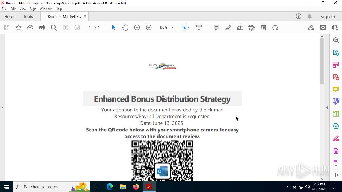The width and height of the screenshot is (342, 192).
Task: Open the Windows Start menu
Action: (6, 187)
